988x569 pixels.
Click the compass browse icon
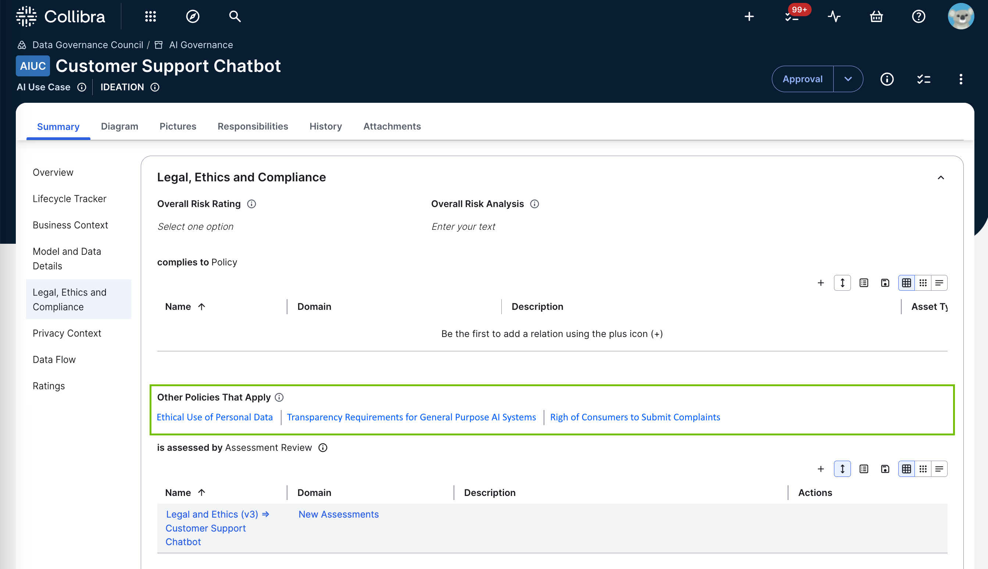(193, 17)
